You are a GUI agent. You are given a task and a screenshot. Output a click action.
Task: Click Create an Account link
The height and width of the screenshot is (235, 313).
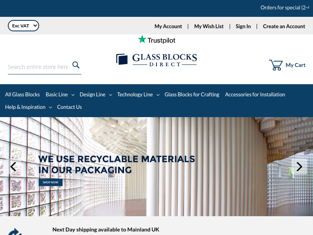(284, 26)
